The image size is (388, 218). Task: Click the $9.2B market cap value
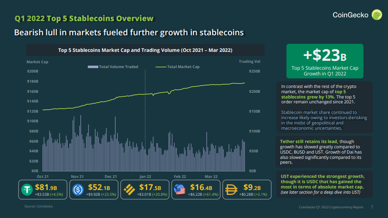pos(251,187)
